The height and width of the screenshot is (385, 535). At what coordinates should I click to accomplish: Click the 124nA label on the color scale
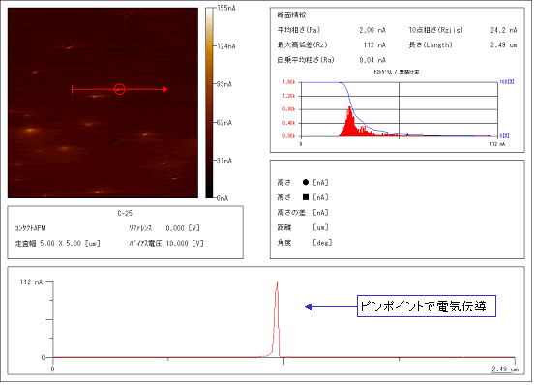click(225, 46)
